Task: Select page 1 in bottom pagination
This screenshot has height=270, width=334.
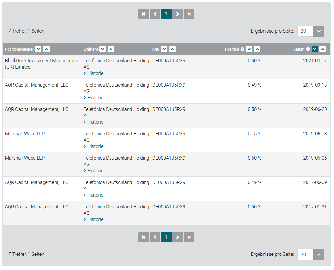Action: point(166,237)
